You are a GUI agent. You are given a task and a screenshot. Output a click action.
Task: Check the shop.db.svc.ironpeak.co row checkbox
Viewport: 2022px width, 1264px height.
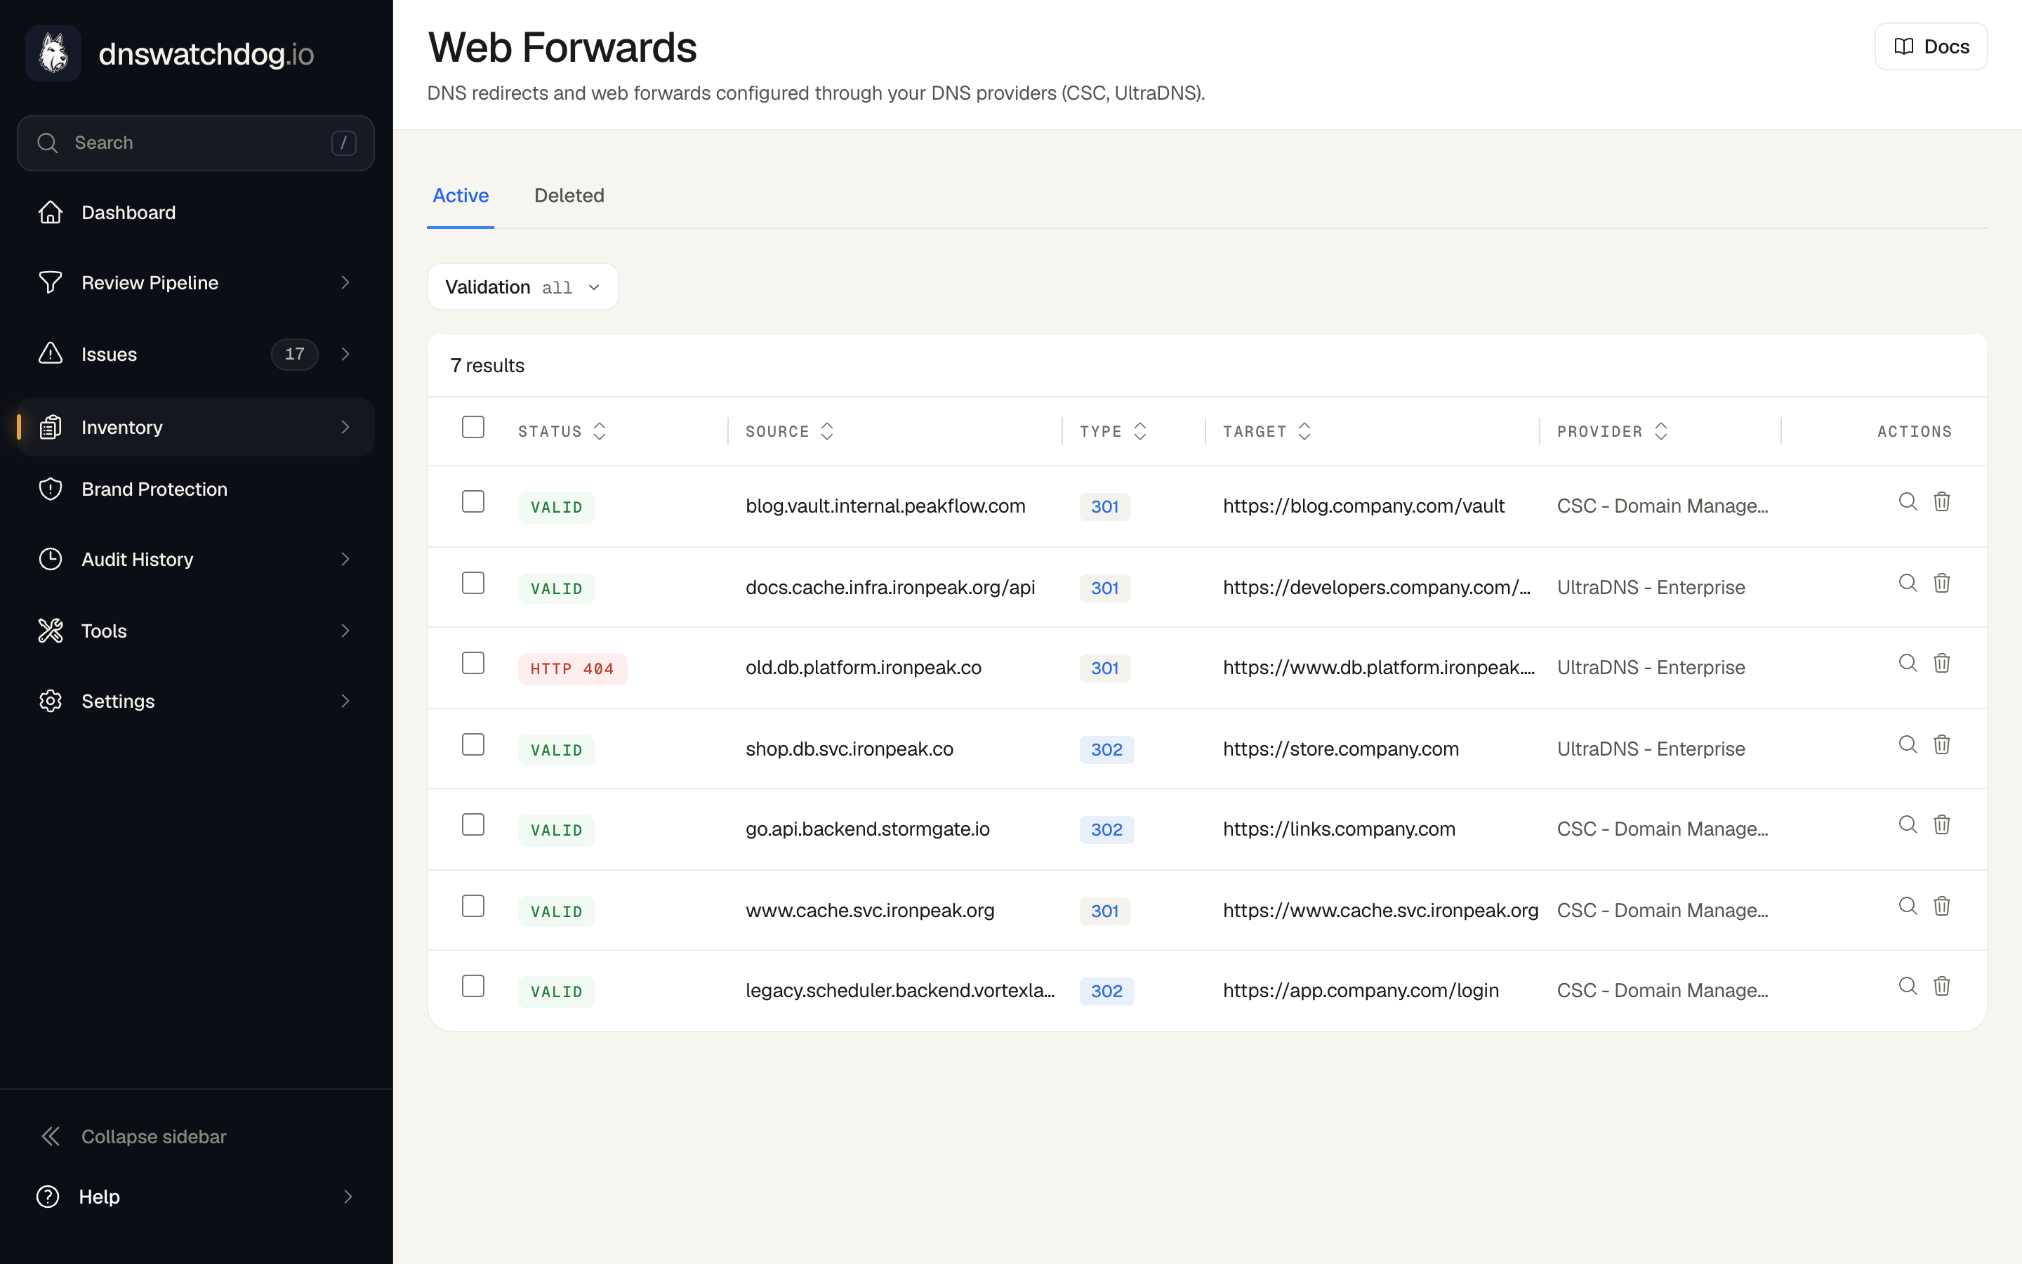pyautogui.click(x=473, y=744)
